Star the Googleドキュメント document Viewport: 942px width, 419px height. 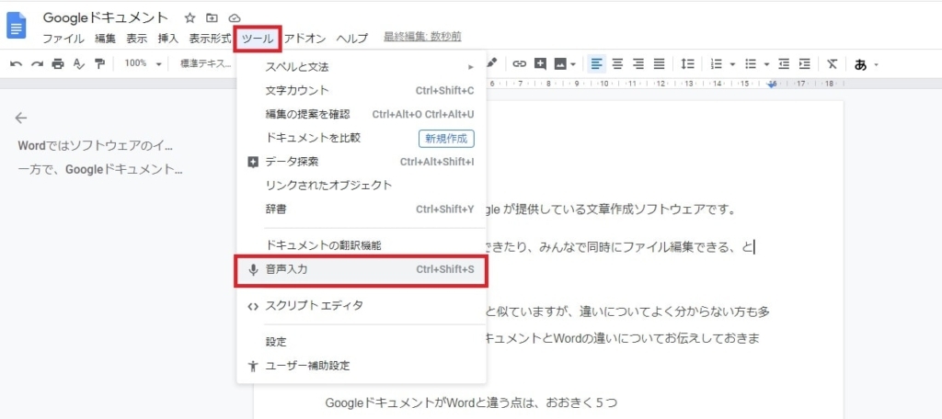pyautogui.click(x=190, y=17)
